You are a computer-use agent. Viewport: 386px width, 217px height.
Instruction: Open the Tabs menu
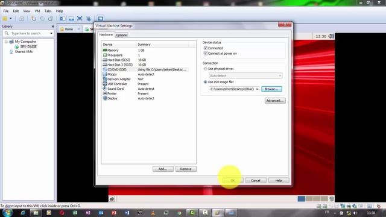[x=48, y=11]
